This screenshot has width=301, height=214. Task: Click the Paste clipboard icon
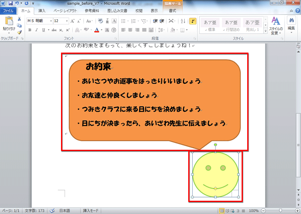(x=9, y=21)
